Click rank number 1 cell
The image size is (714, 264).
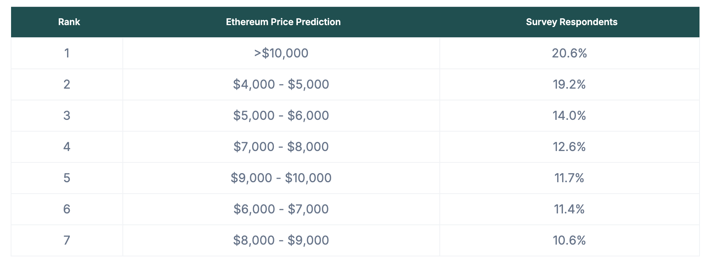(x=67, y=53)
